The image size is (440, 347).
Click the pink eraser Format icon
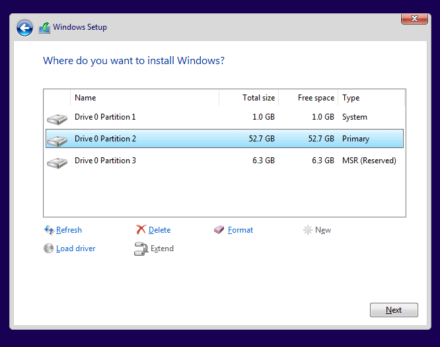(219, 230)
